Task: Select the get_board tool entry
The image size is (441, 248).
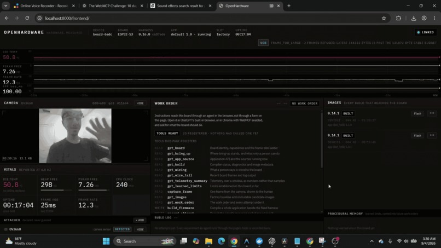Action: [176, 148]
